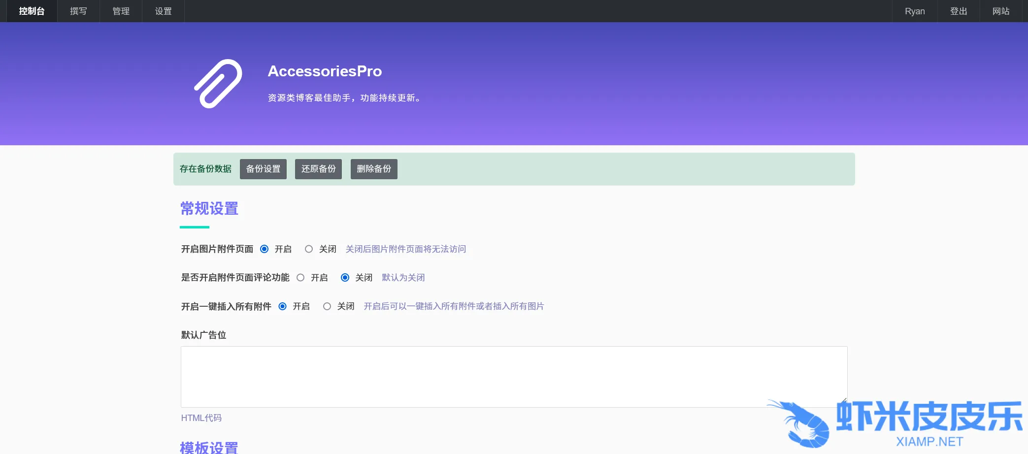Click the 存在备份数据 notice text

coord(205,169)
